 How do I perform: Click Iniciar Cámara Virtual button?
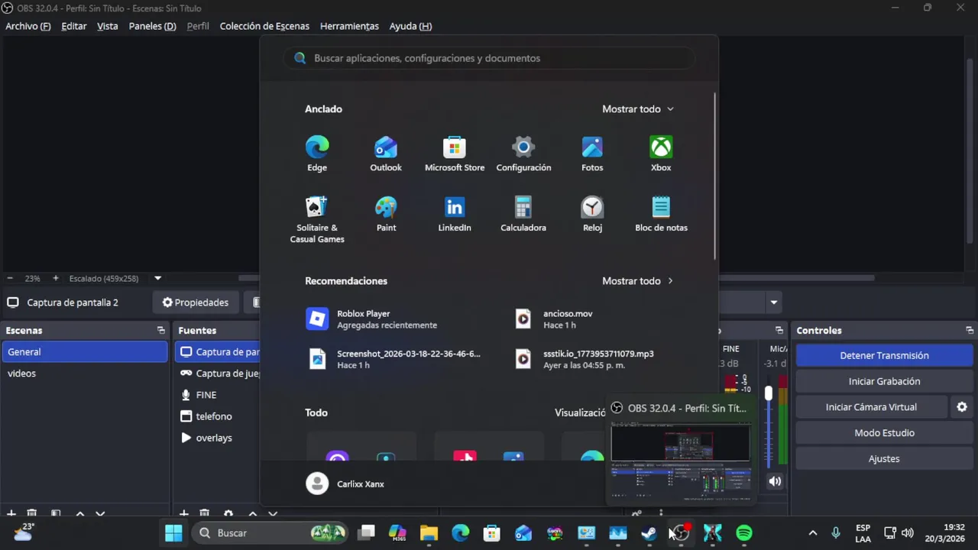(x=871, y=407)
